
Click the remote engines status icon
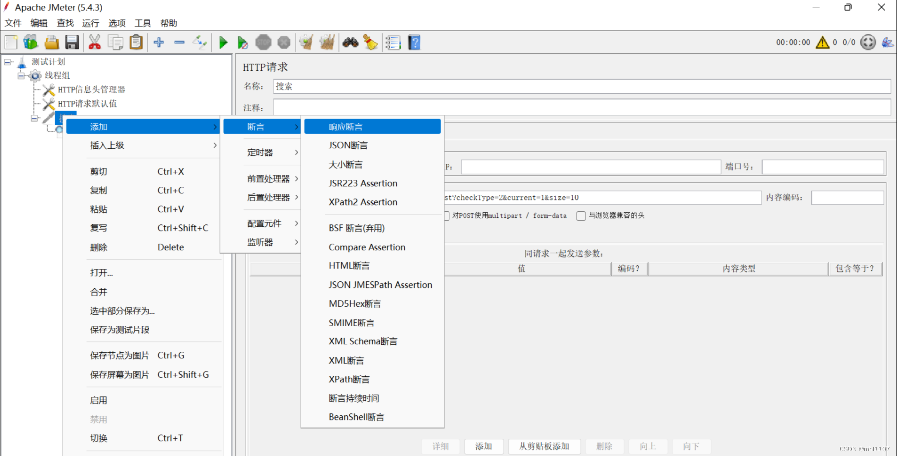(868, 42)
